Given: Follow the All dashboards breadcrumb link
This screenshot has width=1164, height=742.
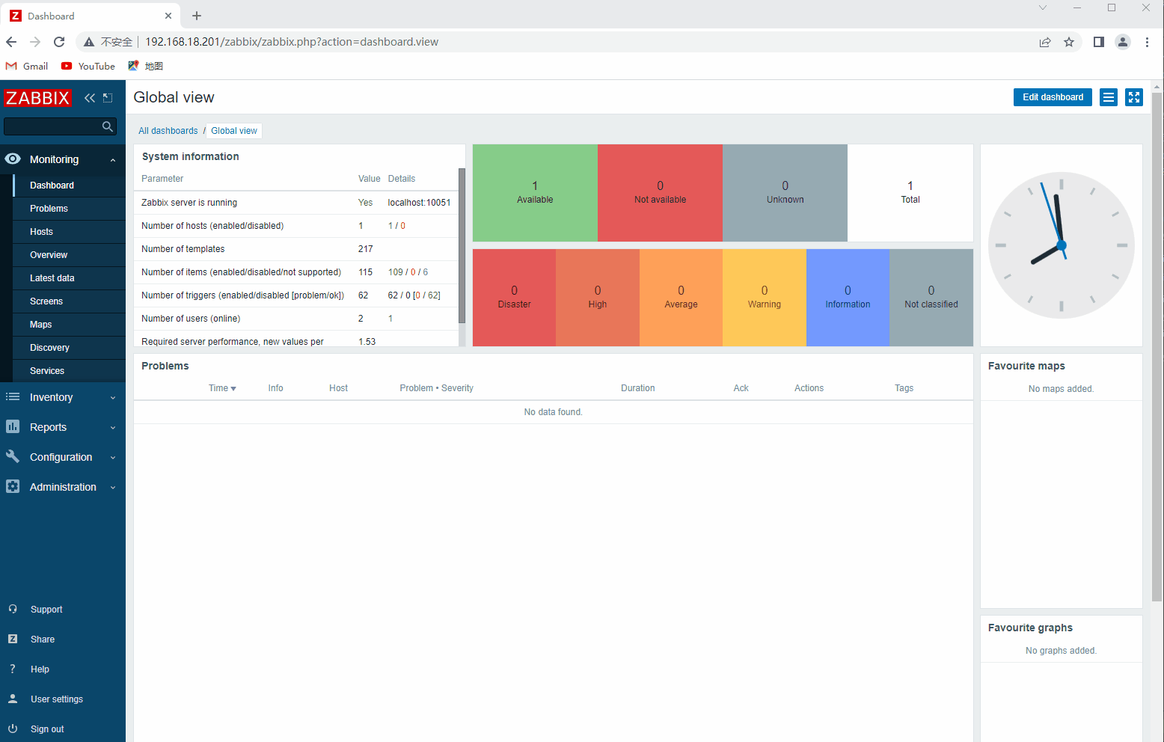Looking at the screenshot, I should (168, 131).
